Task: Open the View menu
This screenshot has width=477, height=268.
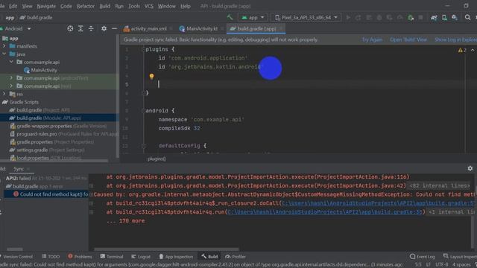Action: pyautogui.click(x=27, y=6)
